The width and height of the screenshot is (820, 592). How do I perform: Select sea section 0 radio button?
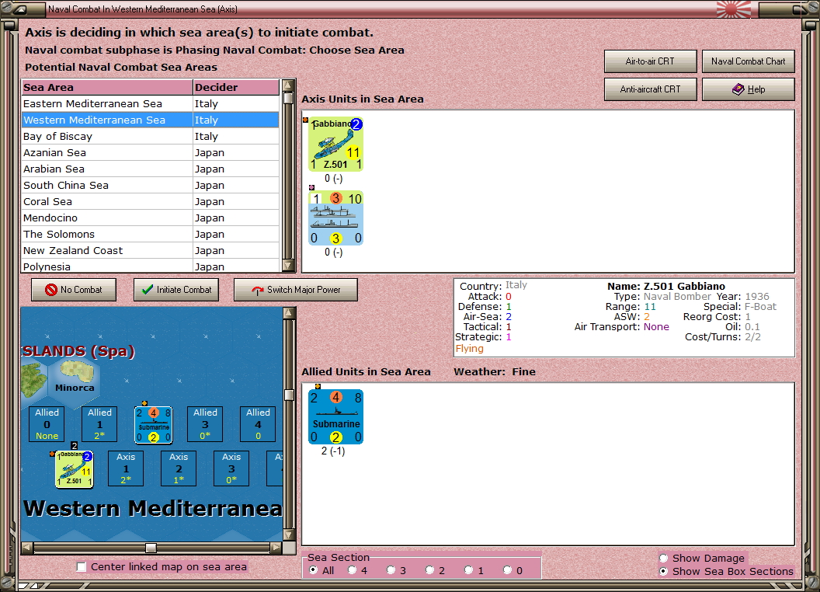pos(507,570)
